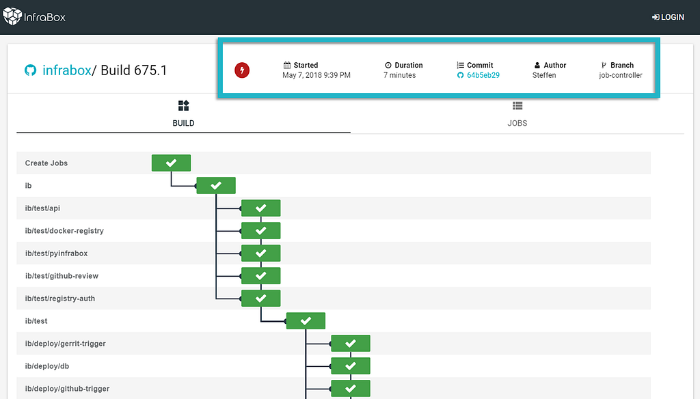Open the ib/test checkmark node
Screen dimensions: 700x399
tap(306, 321)
